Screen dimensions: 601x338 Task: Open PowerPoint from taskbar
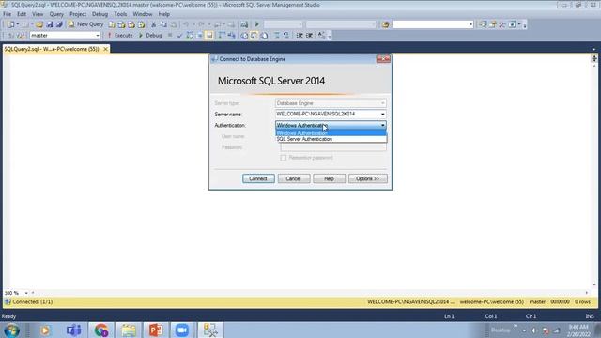156,330
